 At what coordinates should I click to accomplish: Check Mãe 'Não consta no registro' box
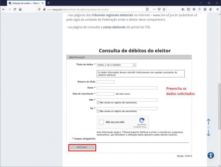coord(98,103)
